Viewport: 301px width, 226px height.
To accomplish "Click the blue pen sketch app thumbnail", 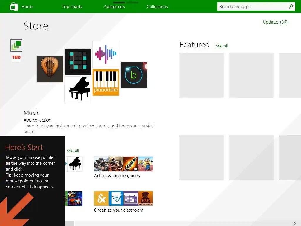I will coord(116,198).
